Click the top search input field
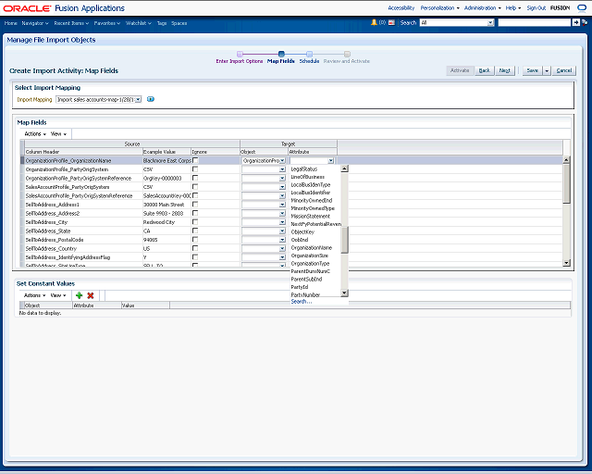Image resolution: width=592 pixels, height=474 pixels. click(x=533, y=21)
